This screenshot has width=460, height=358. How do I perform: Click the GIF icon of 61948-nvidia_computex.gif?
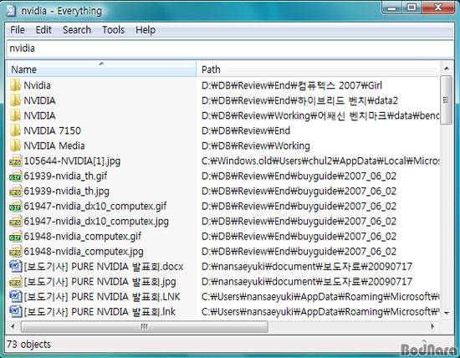[15, 236]
